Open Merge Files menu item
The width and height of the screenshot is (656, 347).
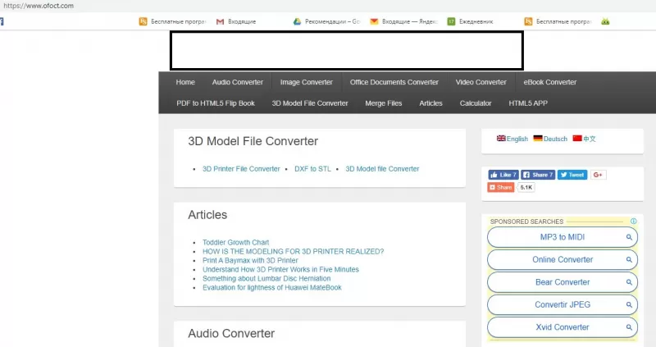click(383, 103)
